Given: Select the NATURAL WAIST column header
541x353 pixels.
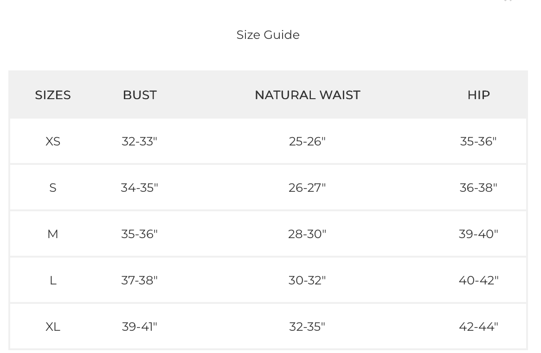Looking at the screenshot, I should pos(307,95).
